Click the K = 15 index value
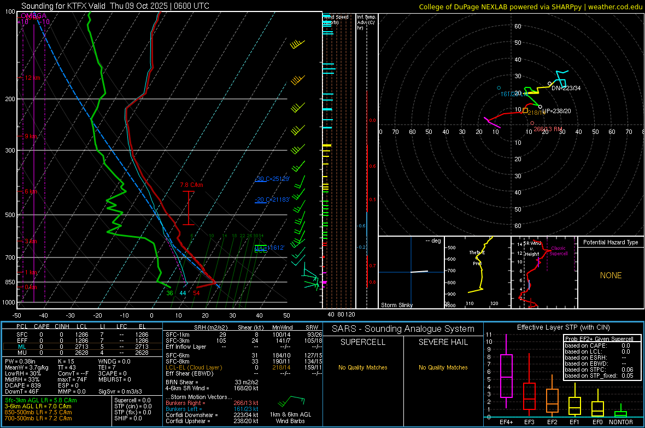 point(66,361)
